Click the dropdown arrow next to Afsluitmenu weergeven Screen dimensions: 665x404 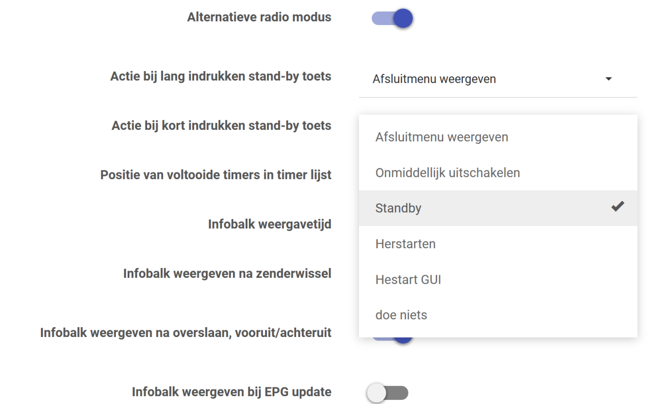(x=608, y=78)
